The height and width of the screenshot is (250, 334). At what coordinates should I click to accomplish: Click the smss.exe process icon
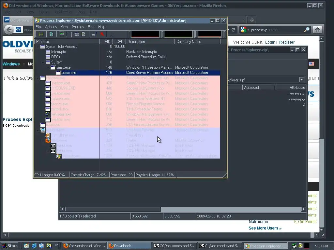click(x=53, y=67)
